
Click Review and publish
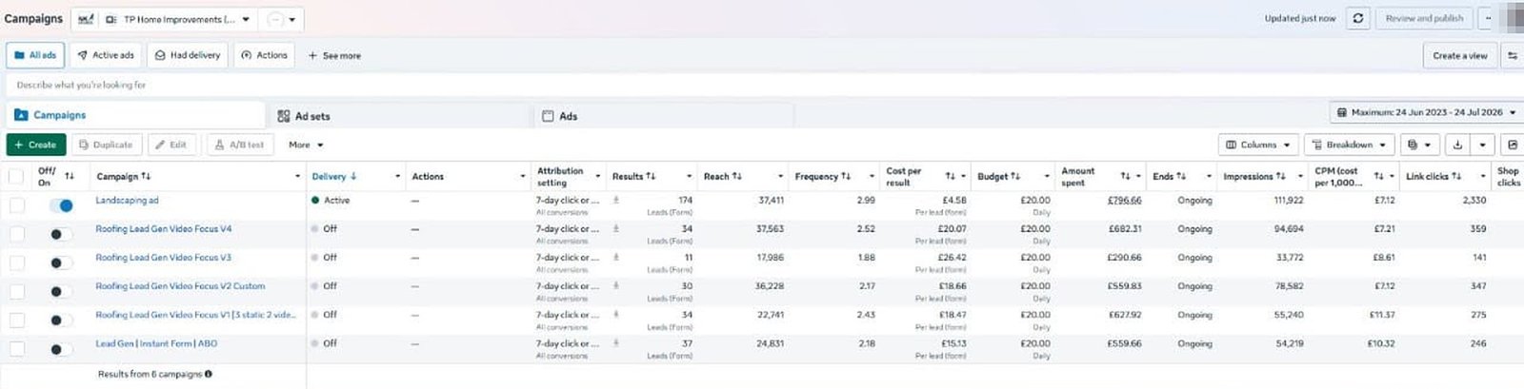click(1424, 18)
